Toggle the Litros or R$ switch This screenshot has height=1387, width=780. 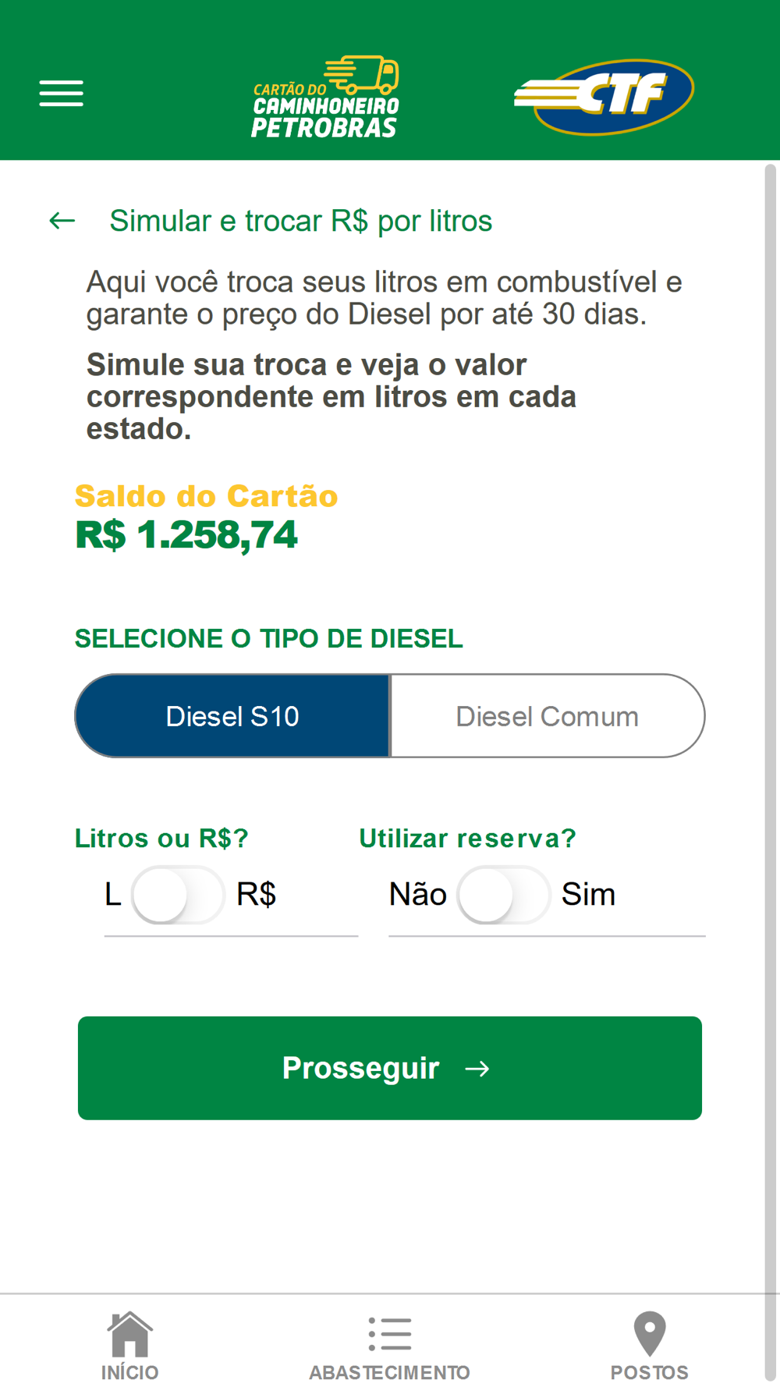pos(178,895)
